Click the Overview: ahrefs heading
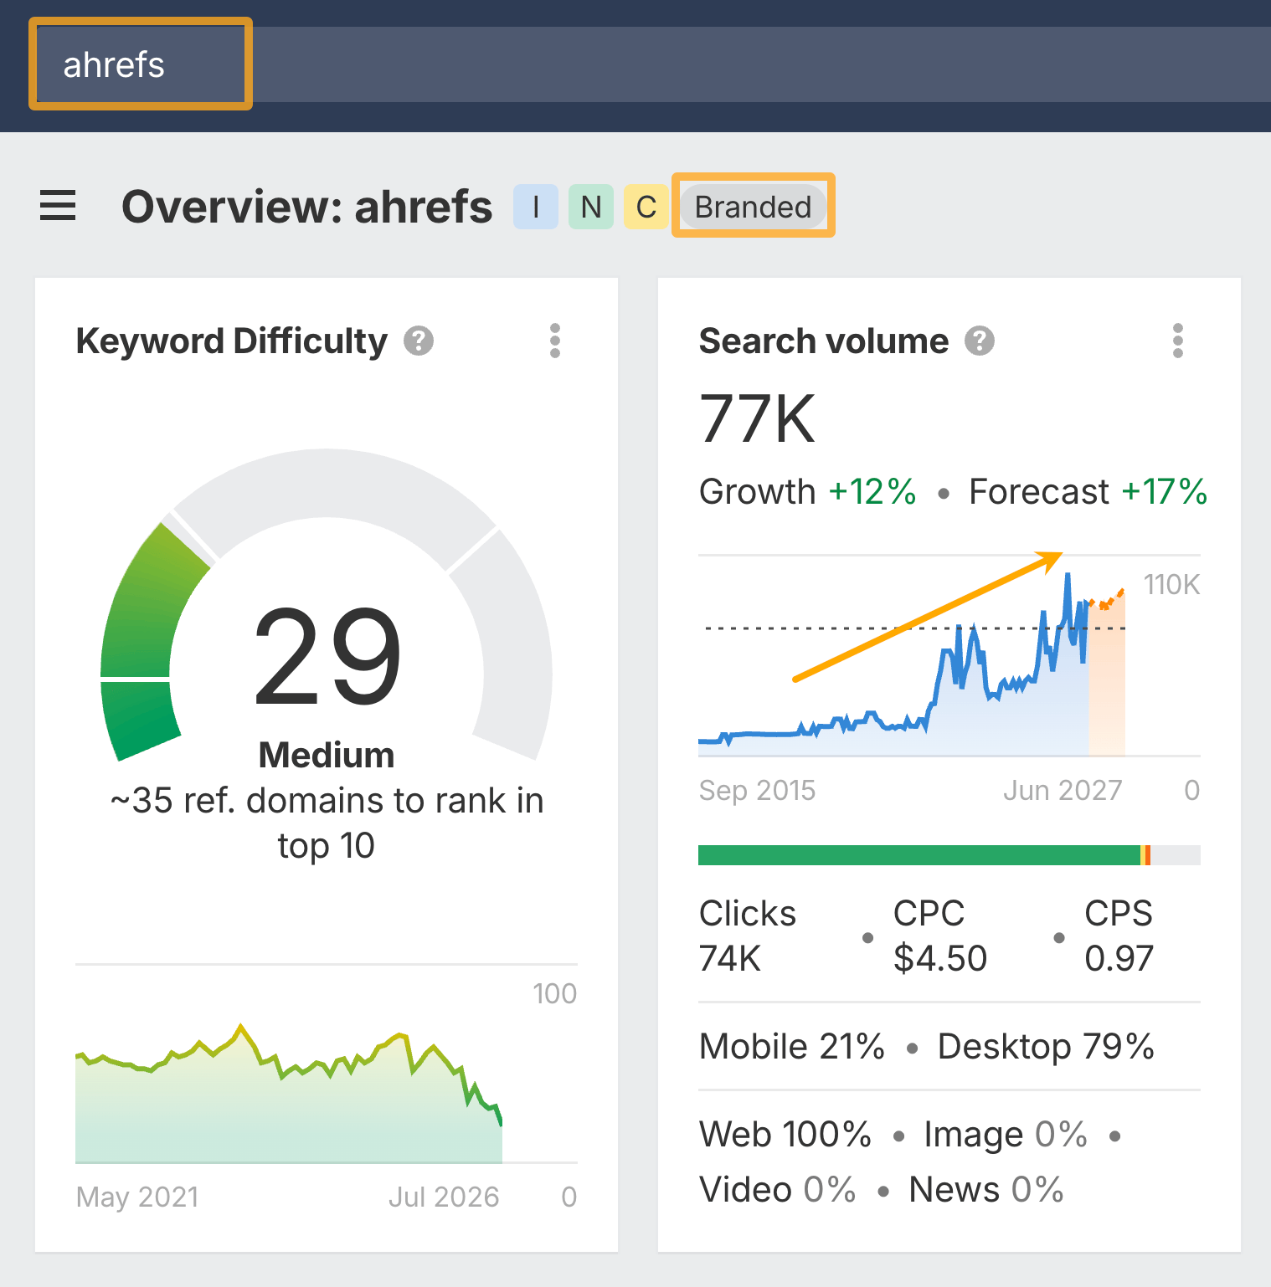The image size is (1271, 1287). pyautogui.click(x=307, y=207)
